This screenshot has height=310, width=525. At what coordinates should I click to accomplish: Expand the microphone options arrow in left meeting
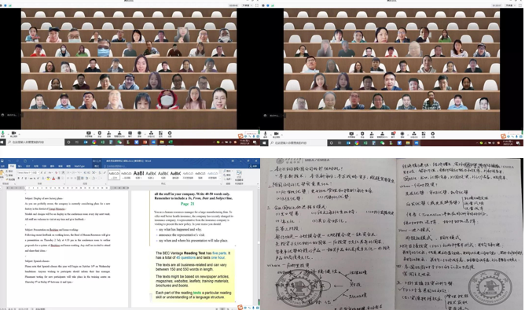(x=7, y=133)
